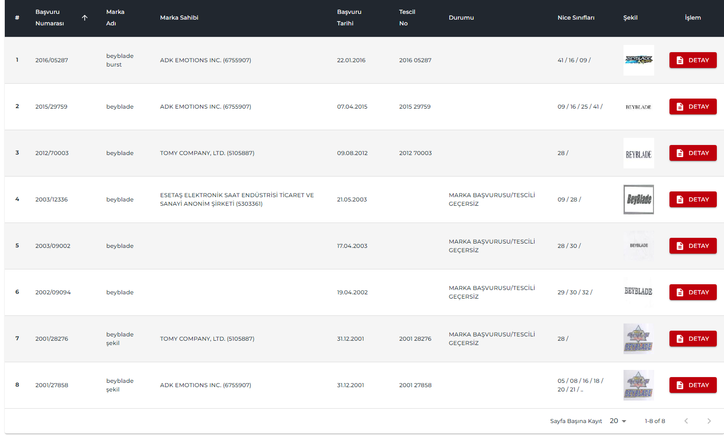Select application date 21.05.2003
This screenshot has height=435, width=724.
point(352,200)
